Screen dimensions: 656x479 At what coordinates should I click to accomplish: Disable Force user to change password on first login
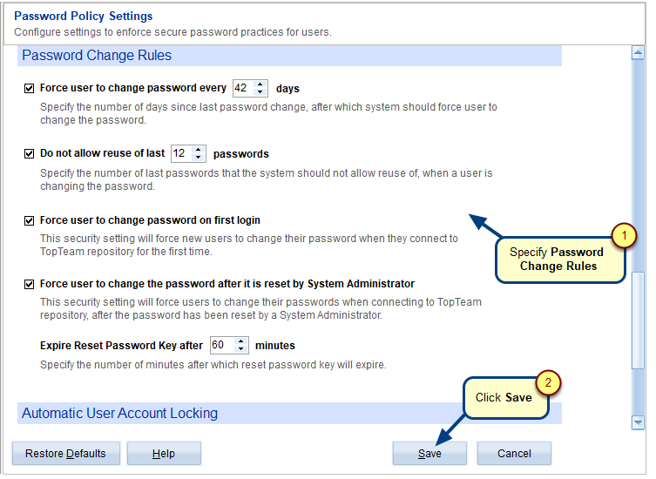[29, 220]
